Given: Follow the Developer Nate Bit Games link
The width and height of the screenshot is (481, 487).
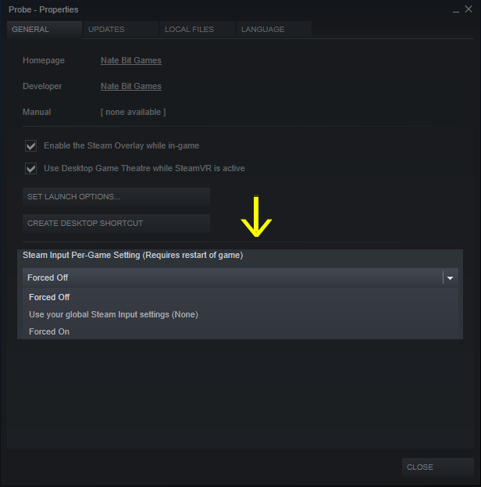Looking at the screenshot, I should pos(131,86).
